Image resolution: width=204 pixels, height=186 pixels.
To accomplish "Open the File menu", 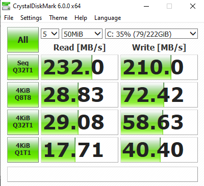I will 9,18.
